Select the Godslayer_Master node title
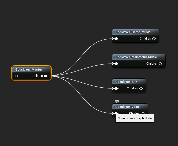The width and height of the screenshot is (178, 146). click(x=29, y=70)
